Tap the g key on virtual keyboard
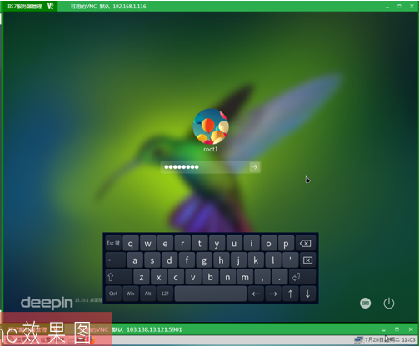The image size is (419, 346). pos(204,260)
